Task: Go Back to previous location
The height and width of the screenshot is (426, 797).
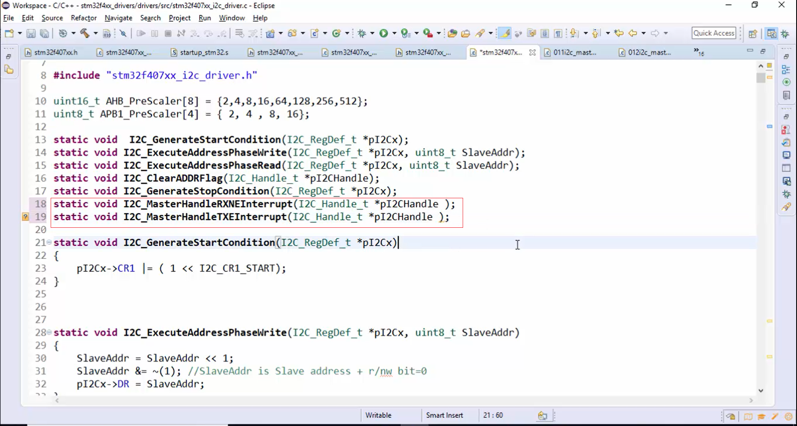Action: [633, 33]
